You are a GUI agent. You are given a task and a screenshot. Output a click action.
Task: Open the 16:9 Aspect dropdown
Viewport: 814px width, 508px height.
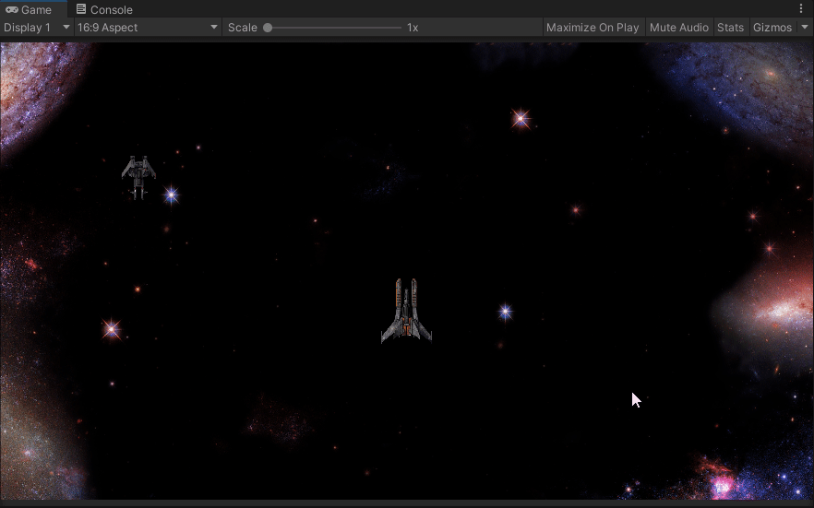click(x=148, y=28)
